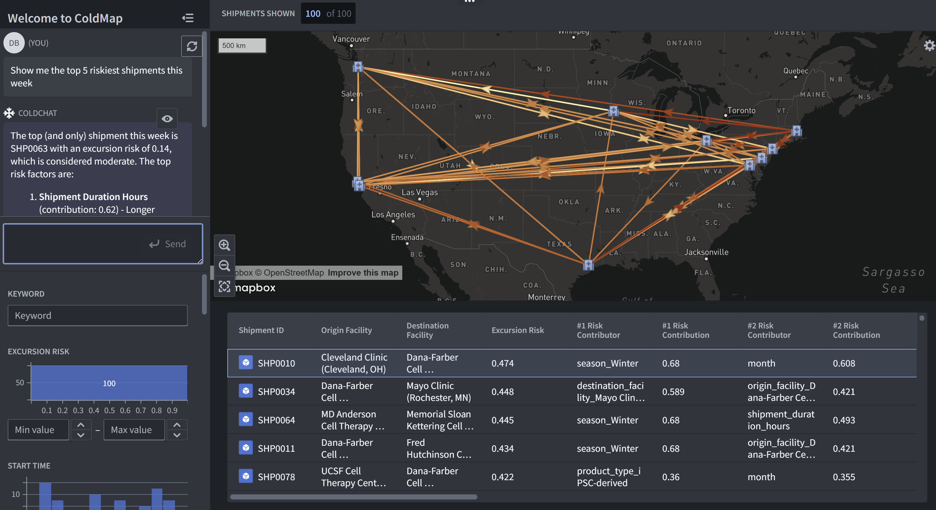The height and width of the screenshot is (510, 936).
Task: Click the 500 km scale indicator
Action: pyautogui.click(x=242, y=45)
